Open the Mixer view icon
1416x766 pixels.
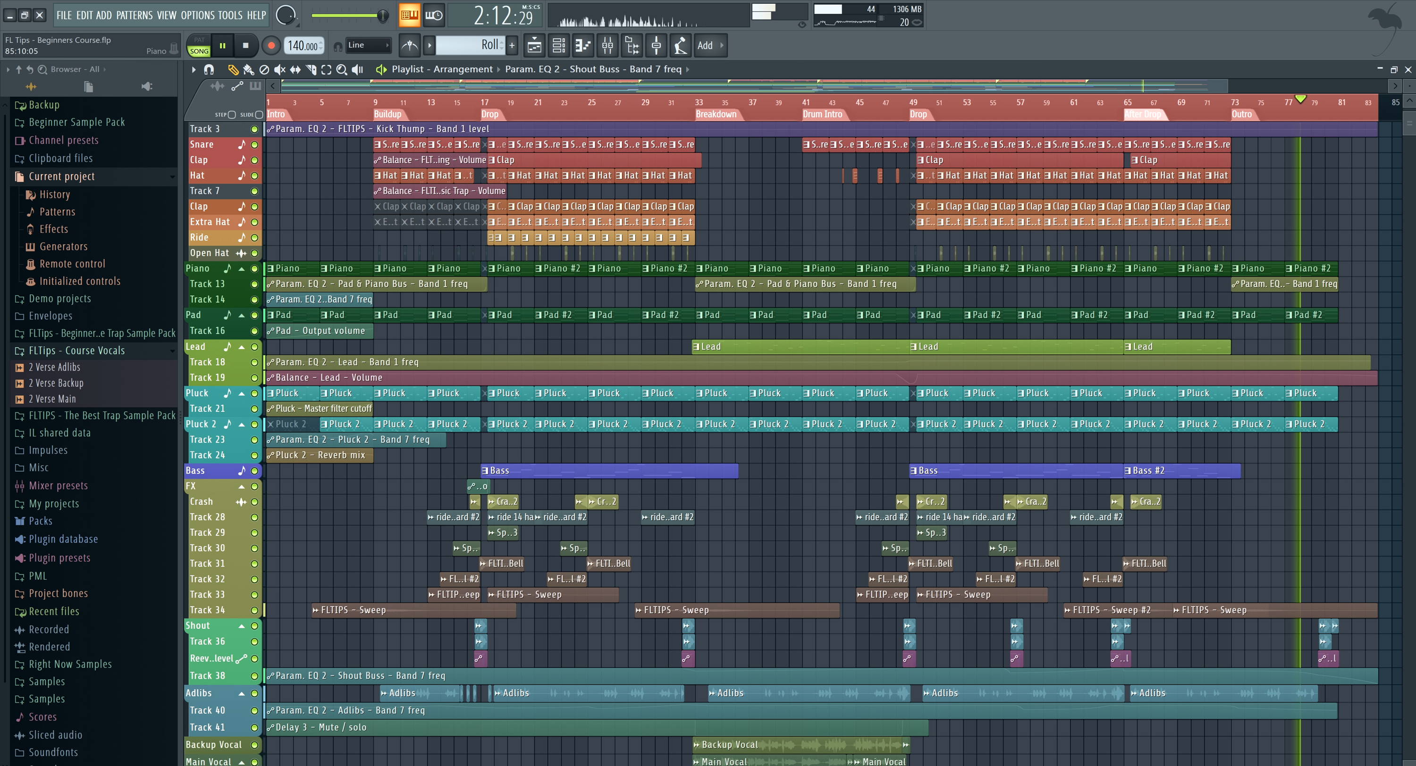coord(607,46)
